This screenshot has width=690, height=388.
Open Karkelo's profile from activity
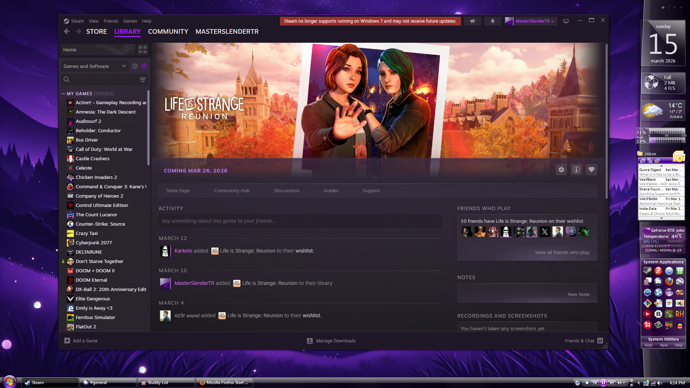183,251
